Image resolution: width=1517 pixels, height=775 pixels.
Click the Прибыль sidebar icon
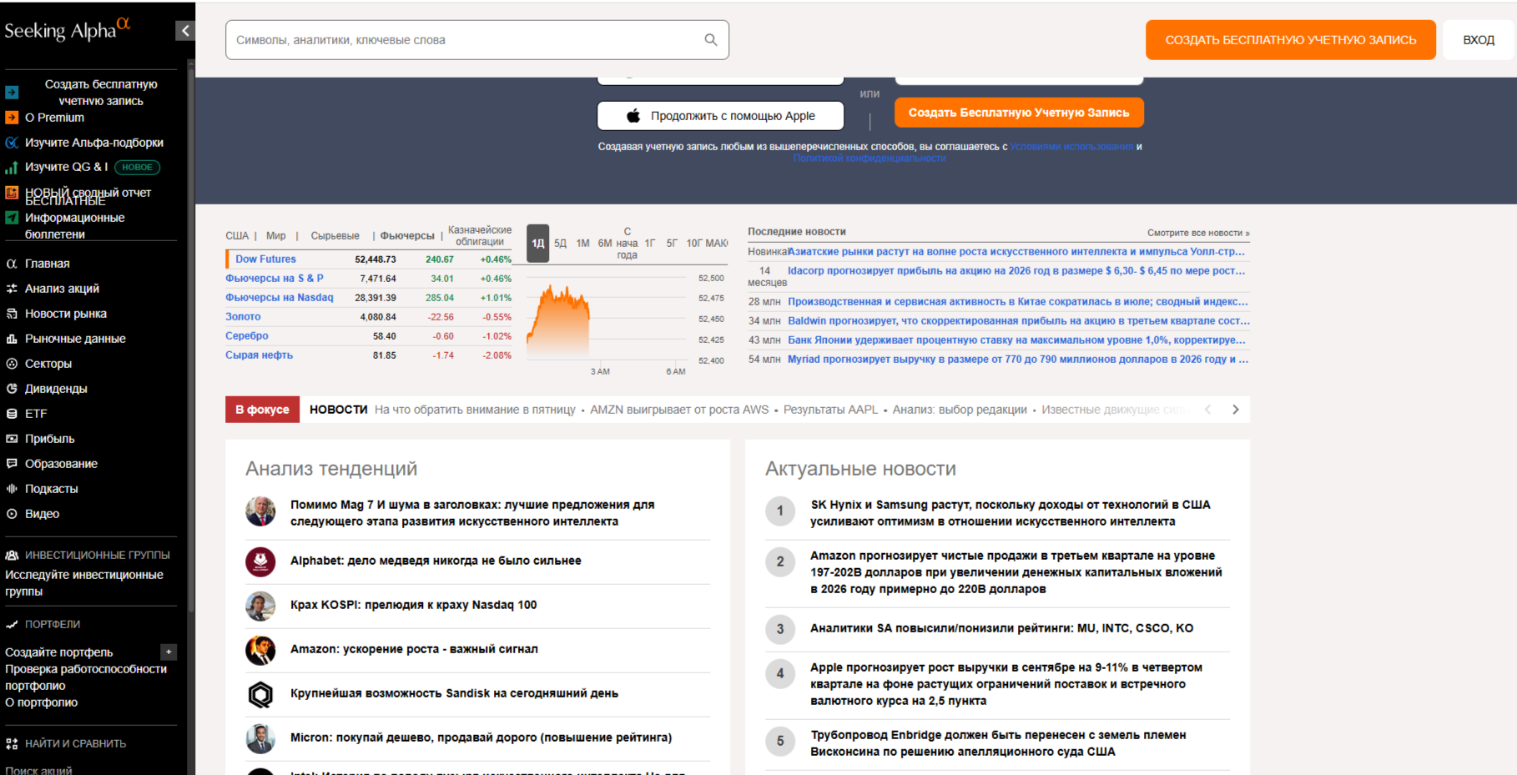[12, 439]
